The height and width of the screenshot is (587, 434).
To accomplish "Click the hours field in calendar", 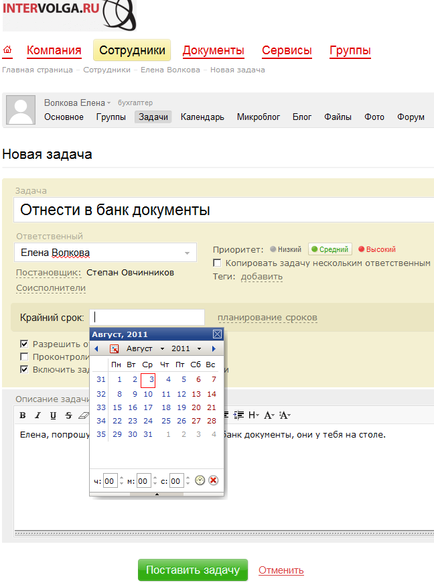I will point(109,480).
